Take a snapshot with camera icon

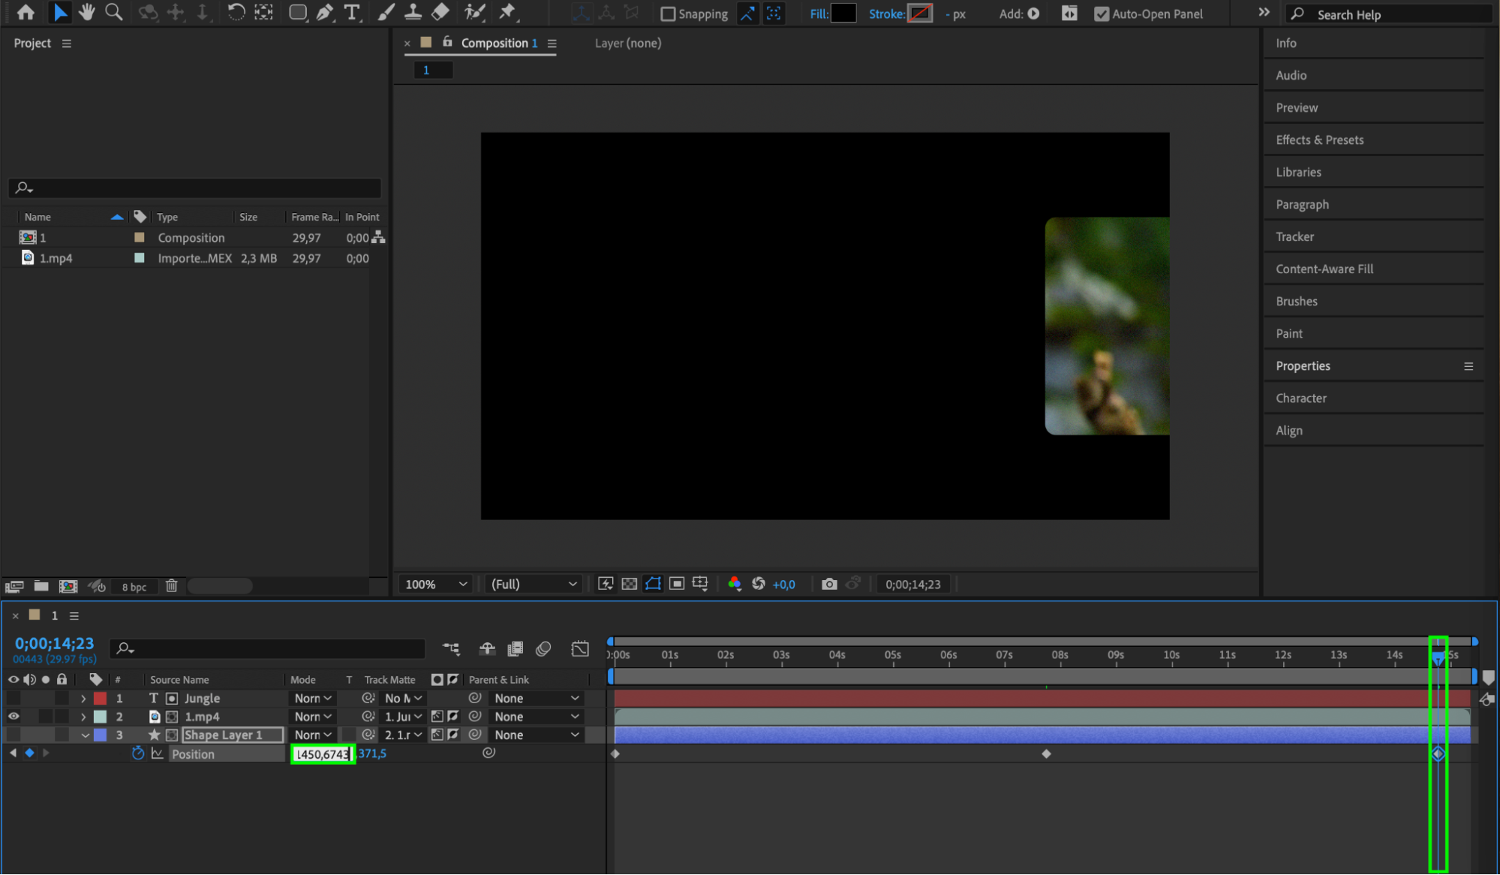click(x=829, y=584)
